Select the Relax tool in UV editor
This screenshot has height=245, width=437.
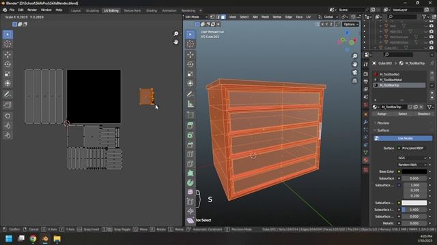point(8,126)
